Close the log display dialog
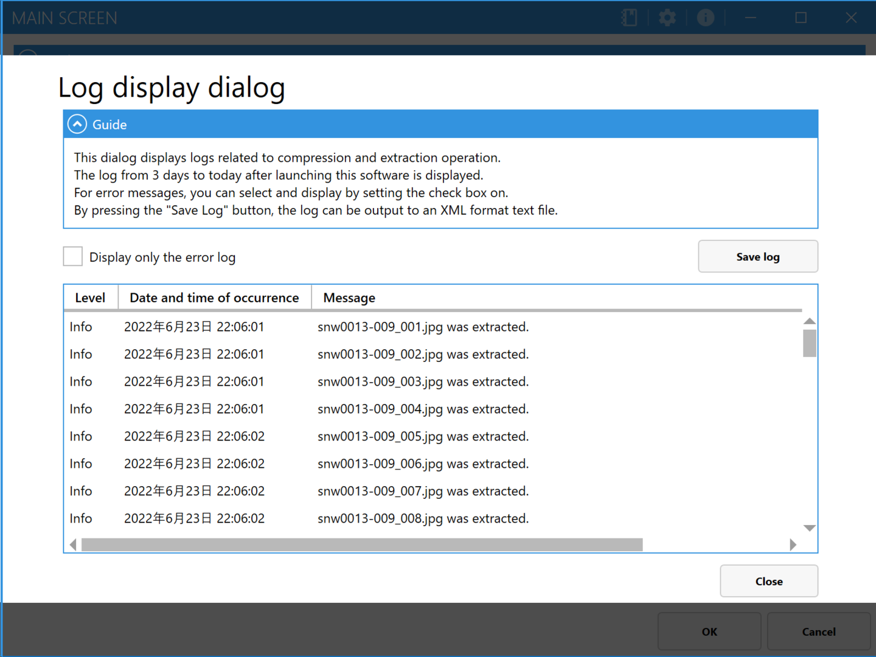 (x=768, y=582)
